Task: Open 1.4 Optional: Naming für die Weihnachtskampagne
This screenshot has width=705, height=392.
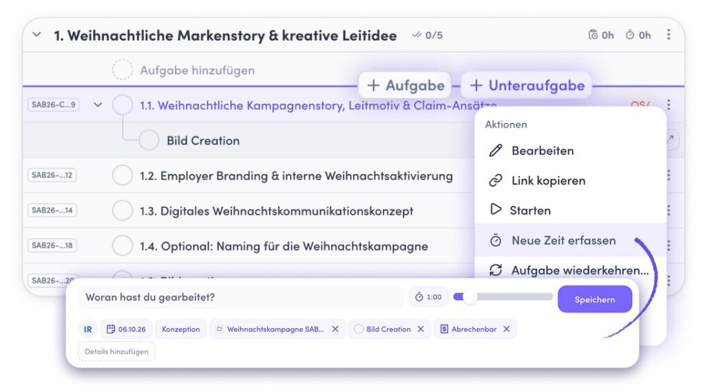Action: tap(284, 246)
